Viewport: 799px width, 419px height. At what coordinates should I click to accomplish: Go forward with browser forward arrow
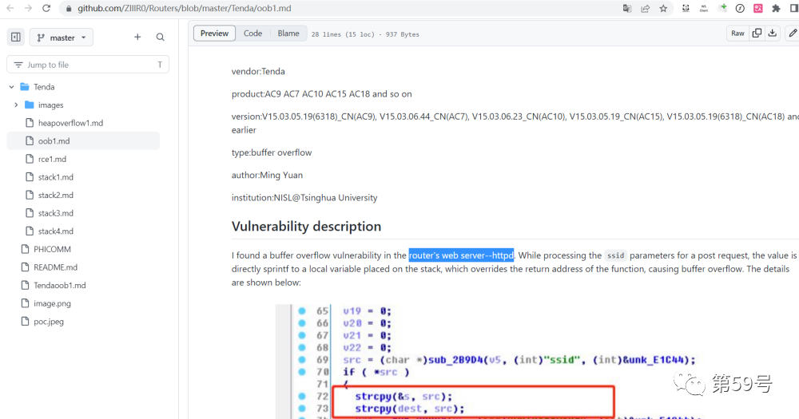tap(28, 8)
